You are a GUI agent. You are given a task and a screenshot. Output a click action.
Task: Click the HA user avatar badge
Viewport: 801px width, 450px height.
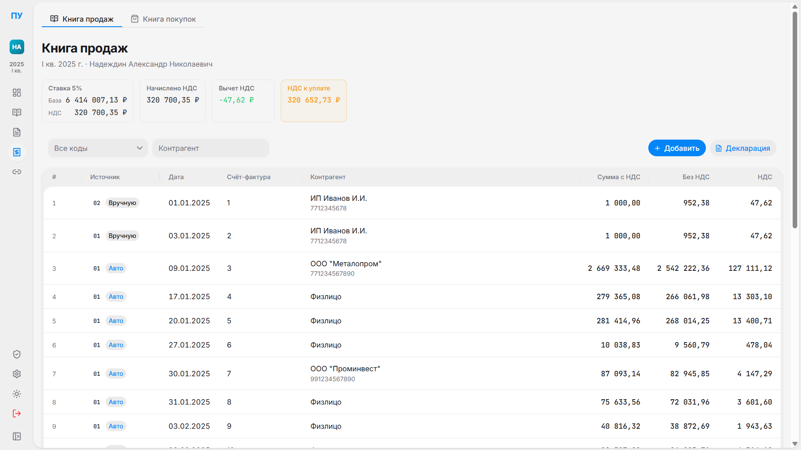tap(17, 47)
